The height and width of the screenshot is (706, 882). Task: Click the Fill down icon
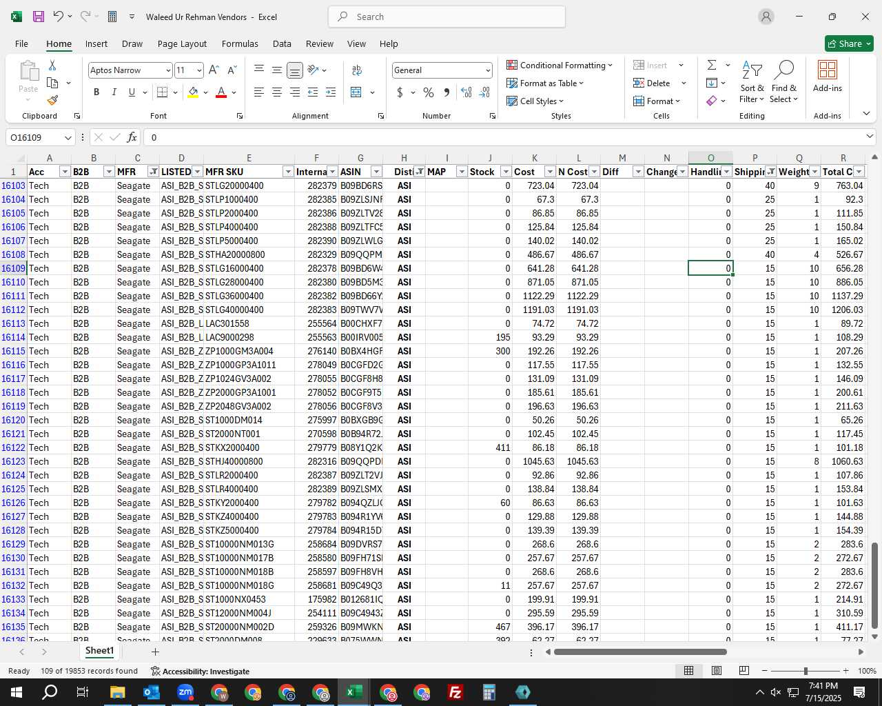tap(712, 83)
